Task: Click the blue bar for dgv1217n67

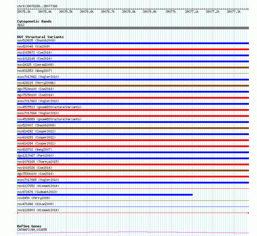Action: click(133, 158)
